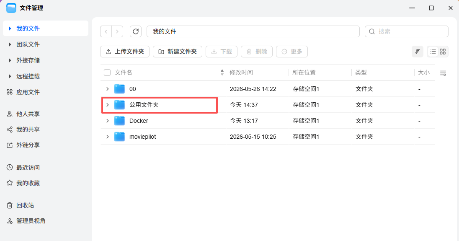Click the 下载 button

pyautogui.click(x=222, y=52)
